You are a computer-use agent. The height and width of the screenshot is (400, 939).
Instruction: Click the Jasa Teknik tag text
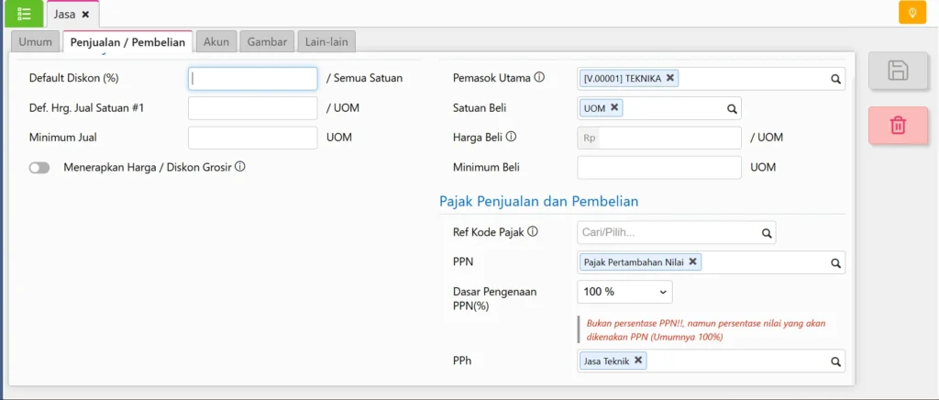point(607,361)
